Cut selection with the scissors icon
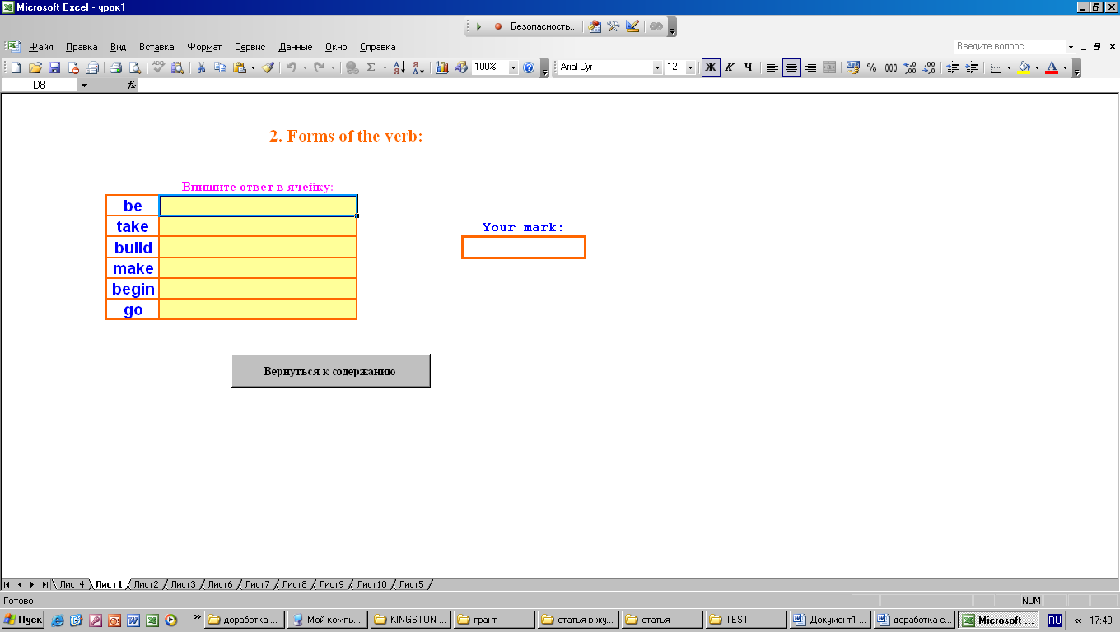This screenshot has width=1120, height=632. pos(200,67)
